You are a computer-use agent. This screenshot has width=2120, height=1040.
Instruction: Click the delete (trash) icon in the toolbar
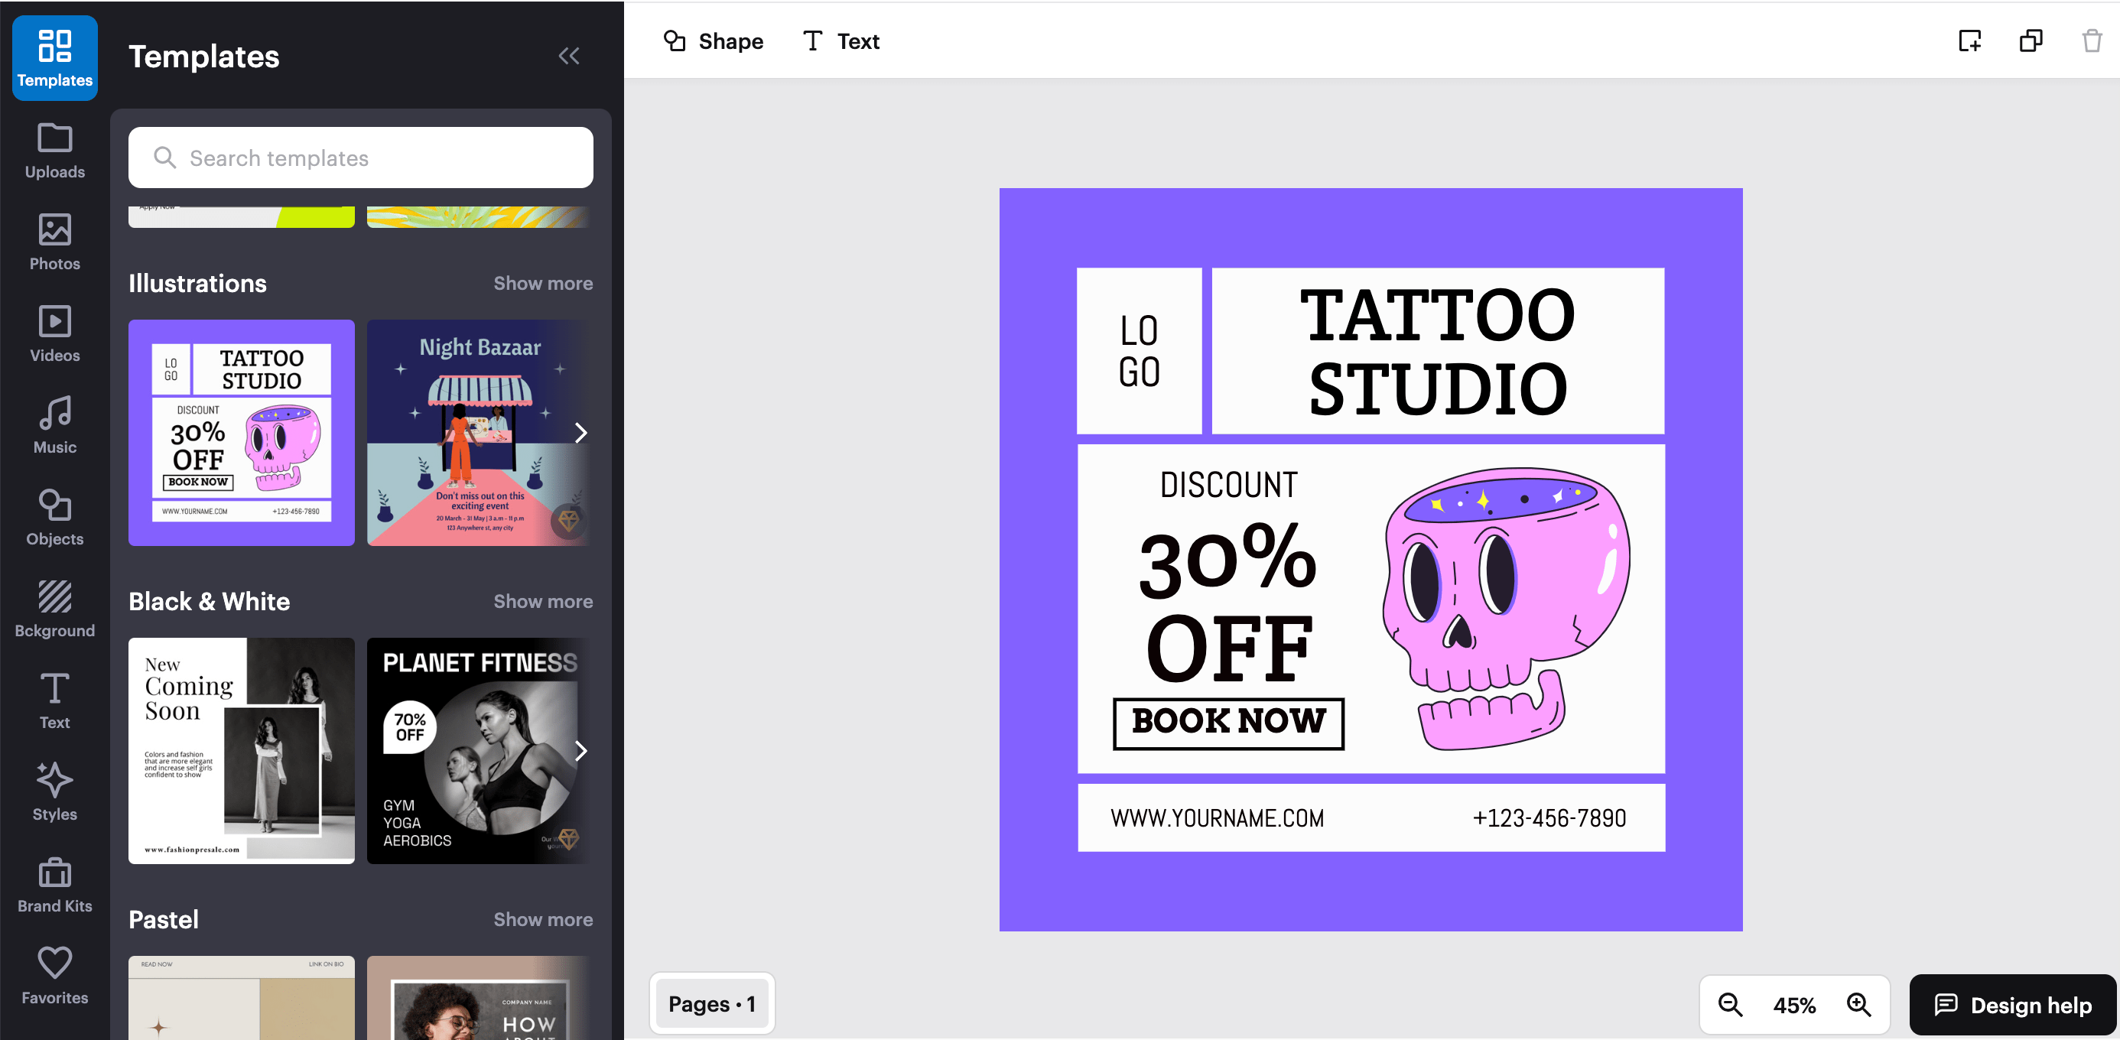point(2091,41)
